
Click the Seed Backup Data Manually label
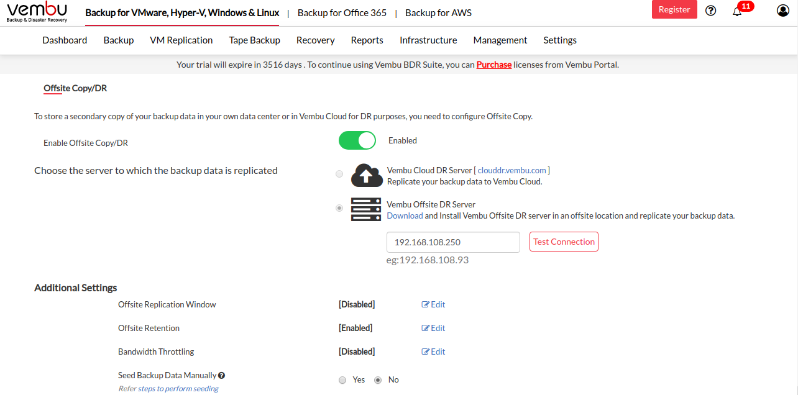click(167, 375)
